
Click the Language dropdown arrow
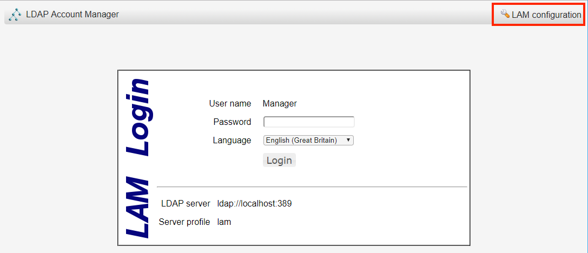coord(348,141)
